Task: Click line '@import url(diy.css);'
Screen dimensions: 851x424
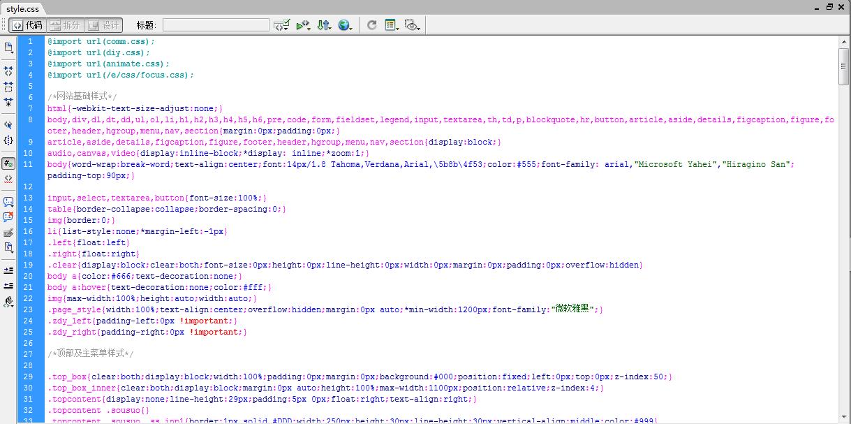Action: pos(98,52)
